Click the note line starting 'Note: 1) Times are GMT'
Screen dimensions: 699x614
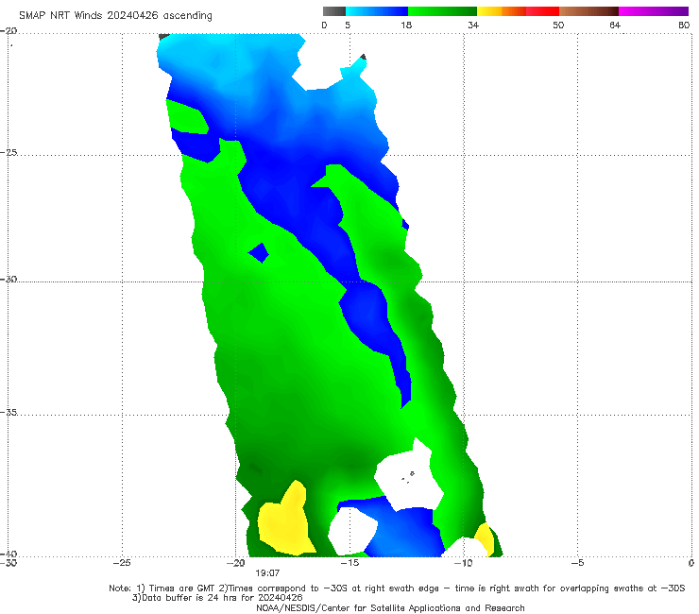point(397,588)
